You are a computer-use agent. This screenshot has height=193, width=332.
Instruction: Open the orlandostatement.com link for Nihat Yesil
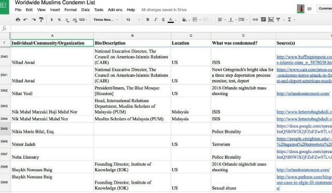point(303,93)
